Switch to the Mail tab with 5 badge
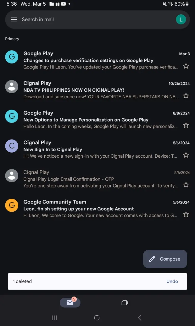Image resolution: width=195 pixels, height=326 pixels. pyautogui.click(x=70, y=302)
